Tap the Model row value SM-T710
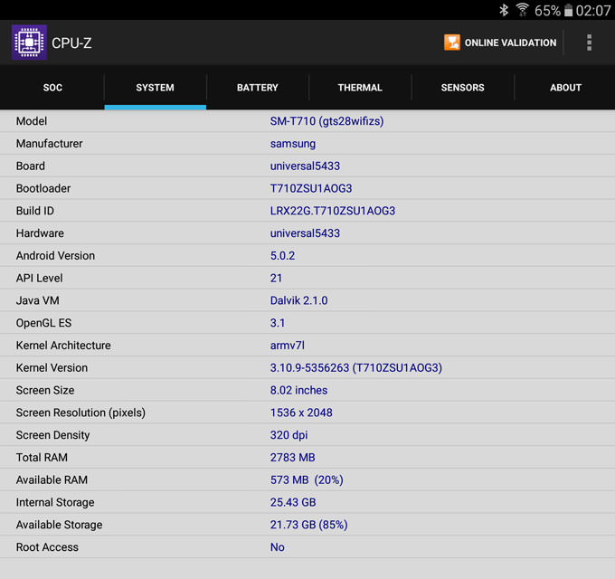The width and height of the screenshot is (615, 579). [326, 121]
